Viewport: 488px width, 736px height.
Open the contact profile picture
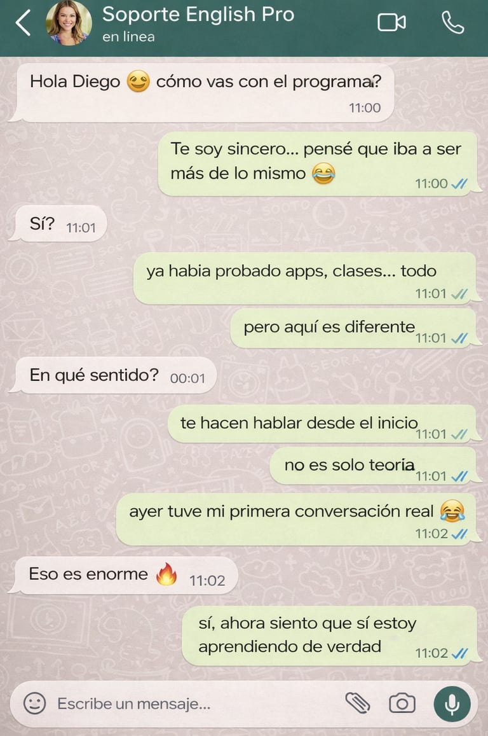click(x=69, y=22)
